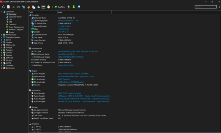Click the magnifier search icon in toolbar

tap(79, 7)
